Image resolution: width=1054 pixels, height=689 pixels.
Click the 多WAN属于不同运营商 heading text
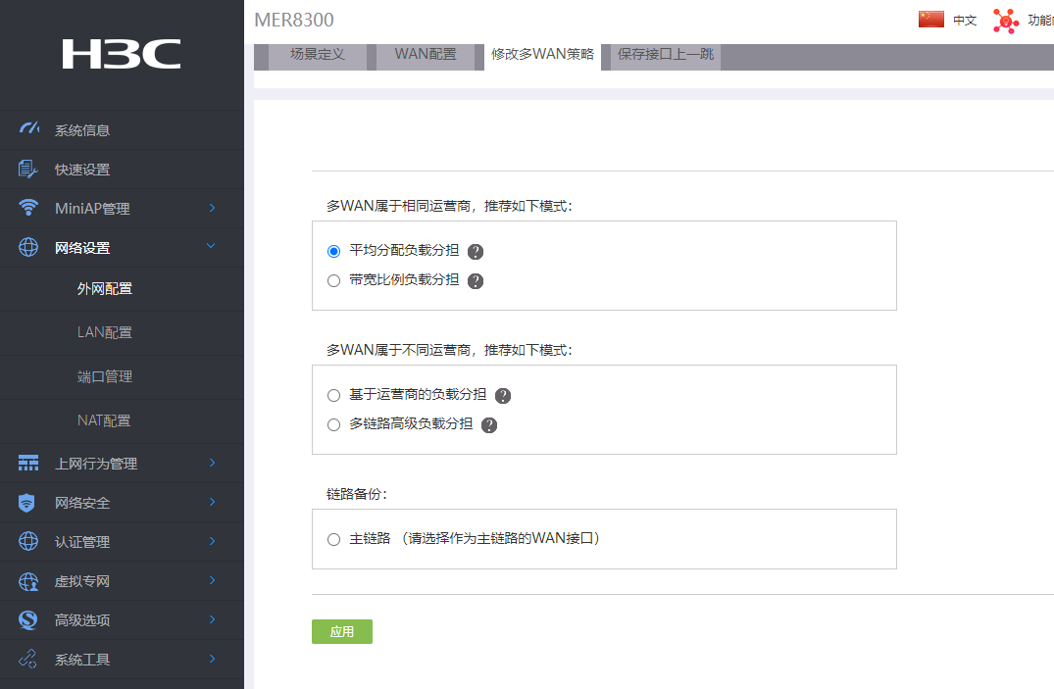pos(449,350)
